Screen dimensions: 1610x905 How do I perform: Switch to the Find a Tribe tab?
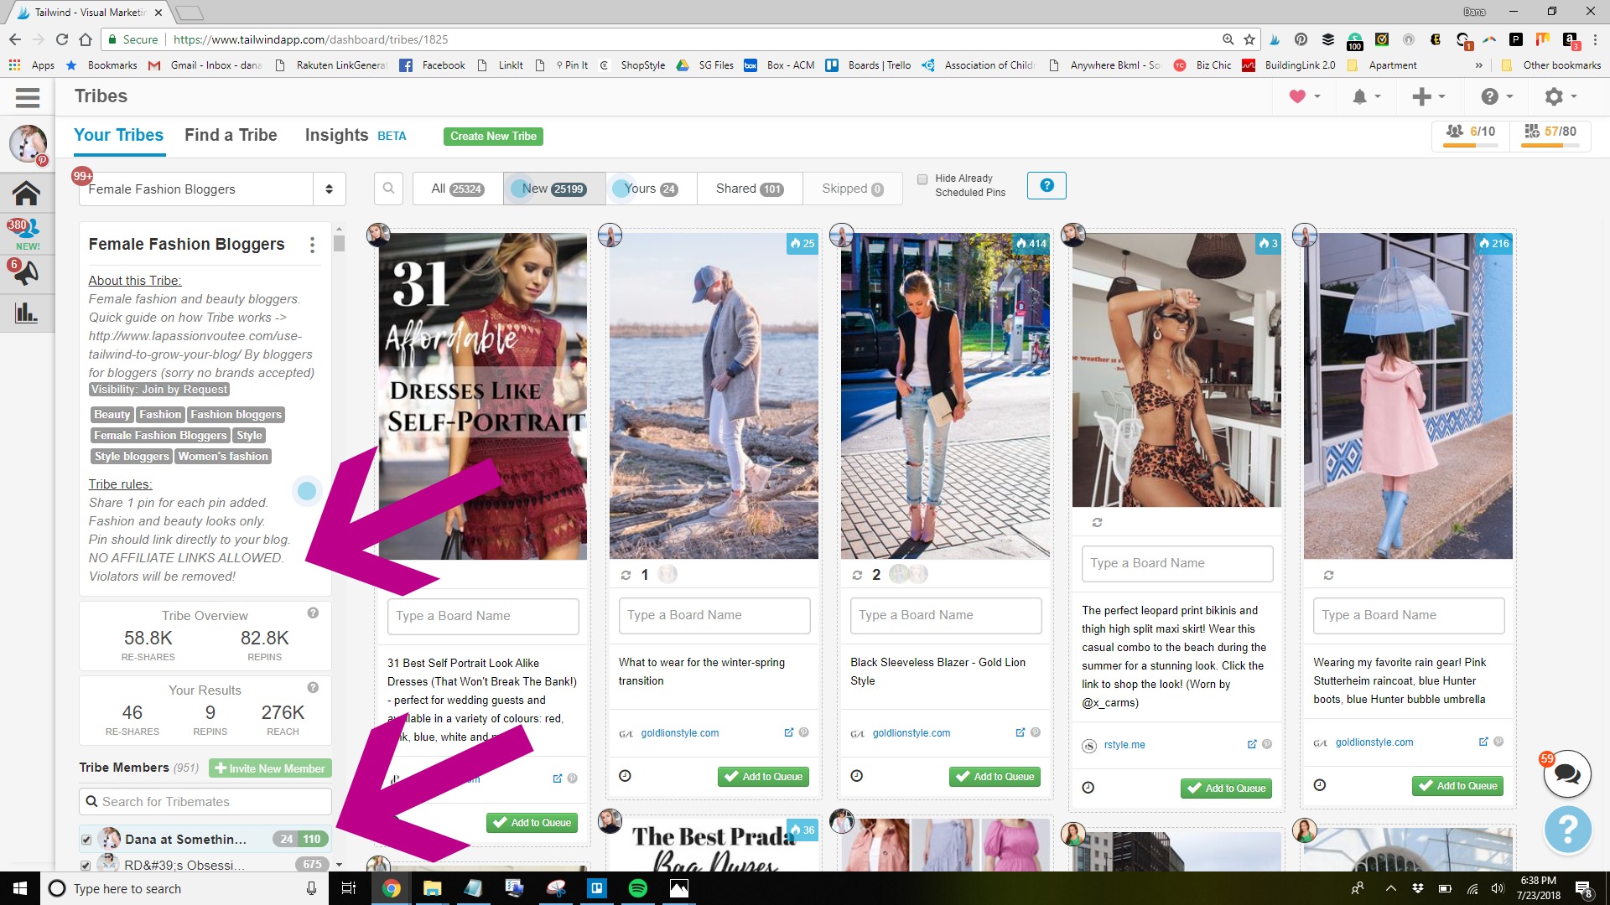point(231,136)
